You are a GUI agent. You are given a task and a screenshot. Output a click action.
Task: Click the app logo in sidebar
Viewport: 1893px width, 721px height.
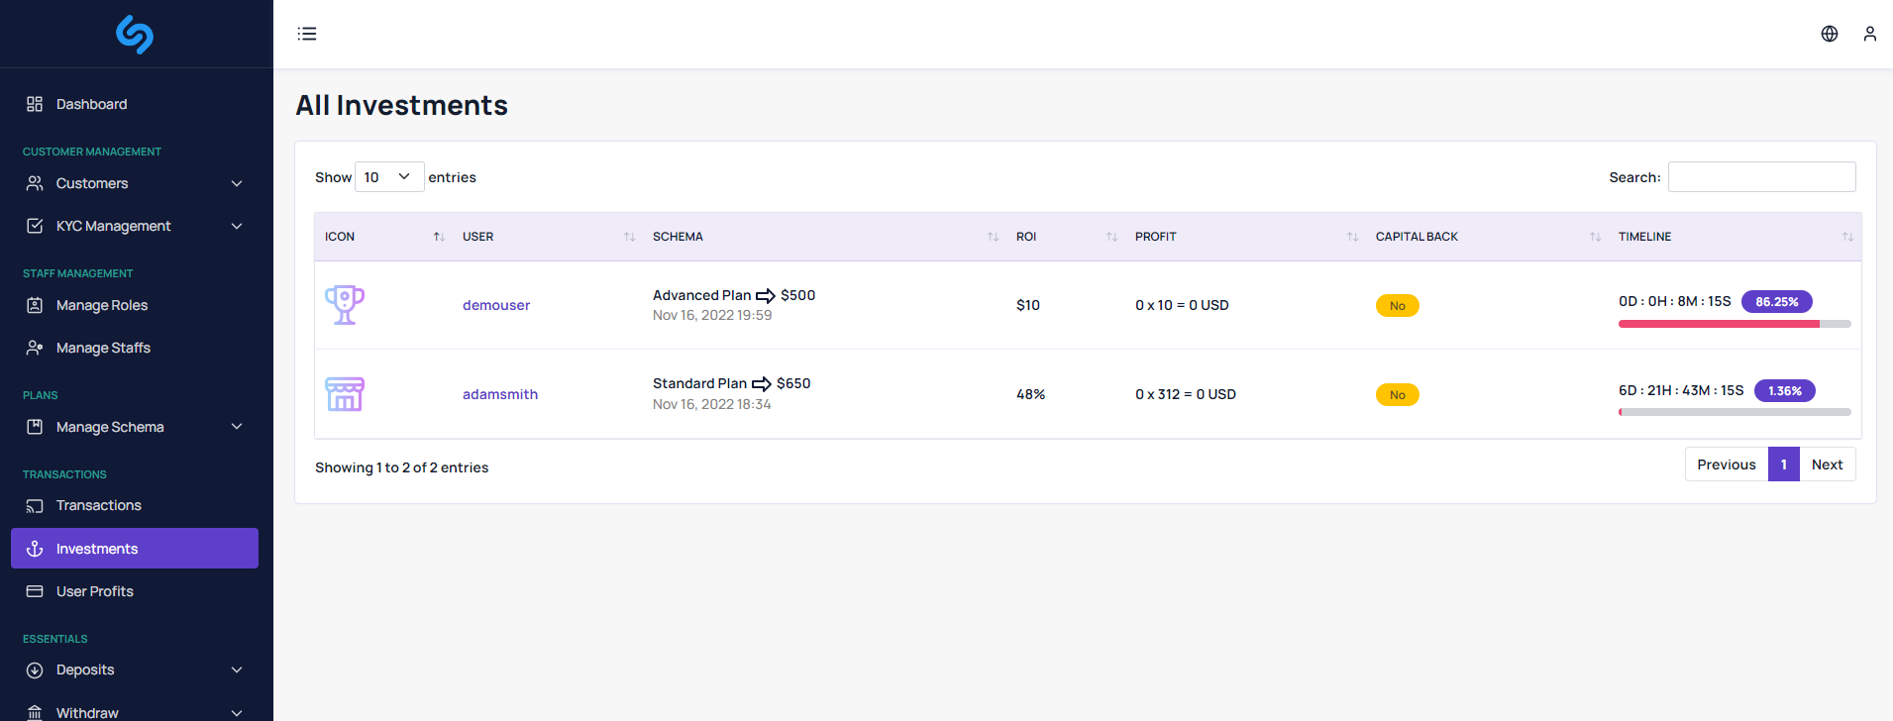[x=135, y=35]
